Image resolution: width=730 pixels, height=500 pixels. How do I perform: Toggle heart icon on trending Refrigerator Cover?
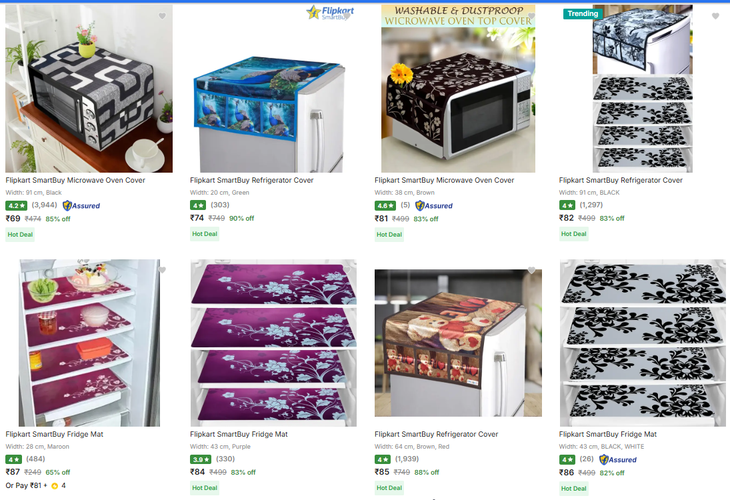tap(715, 16)
